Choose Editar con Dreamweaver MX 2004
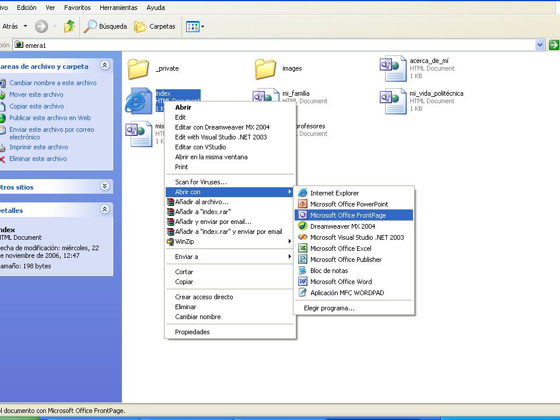The height and width of the screenshot is (420, 560). (230, 128)
